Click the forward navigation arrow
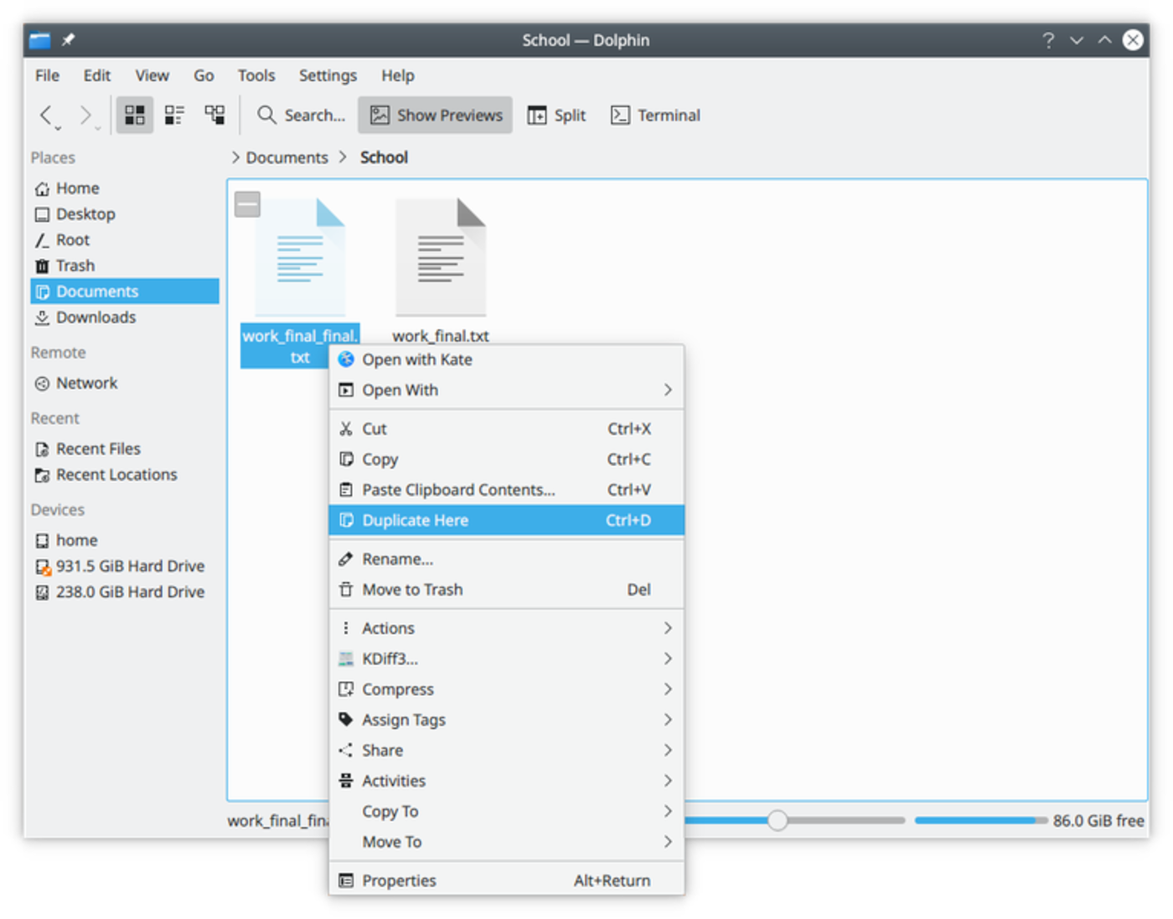The width and height of the screenshot is (1173, 919). [x=85, y=115]
